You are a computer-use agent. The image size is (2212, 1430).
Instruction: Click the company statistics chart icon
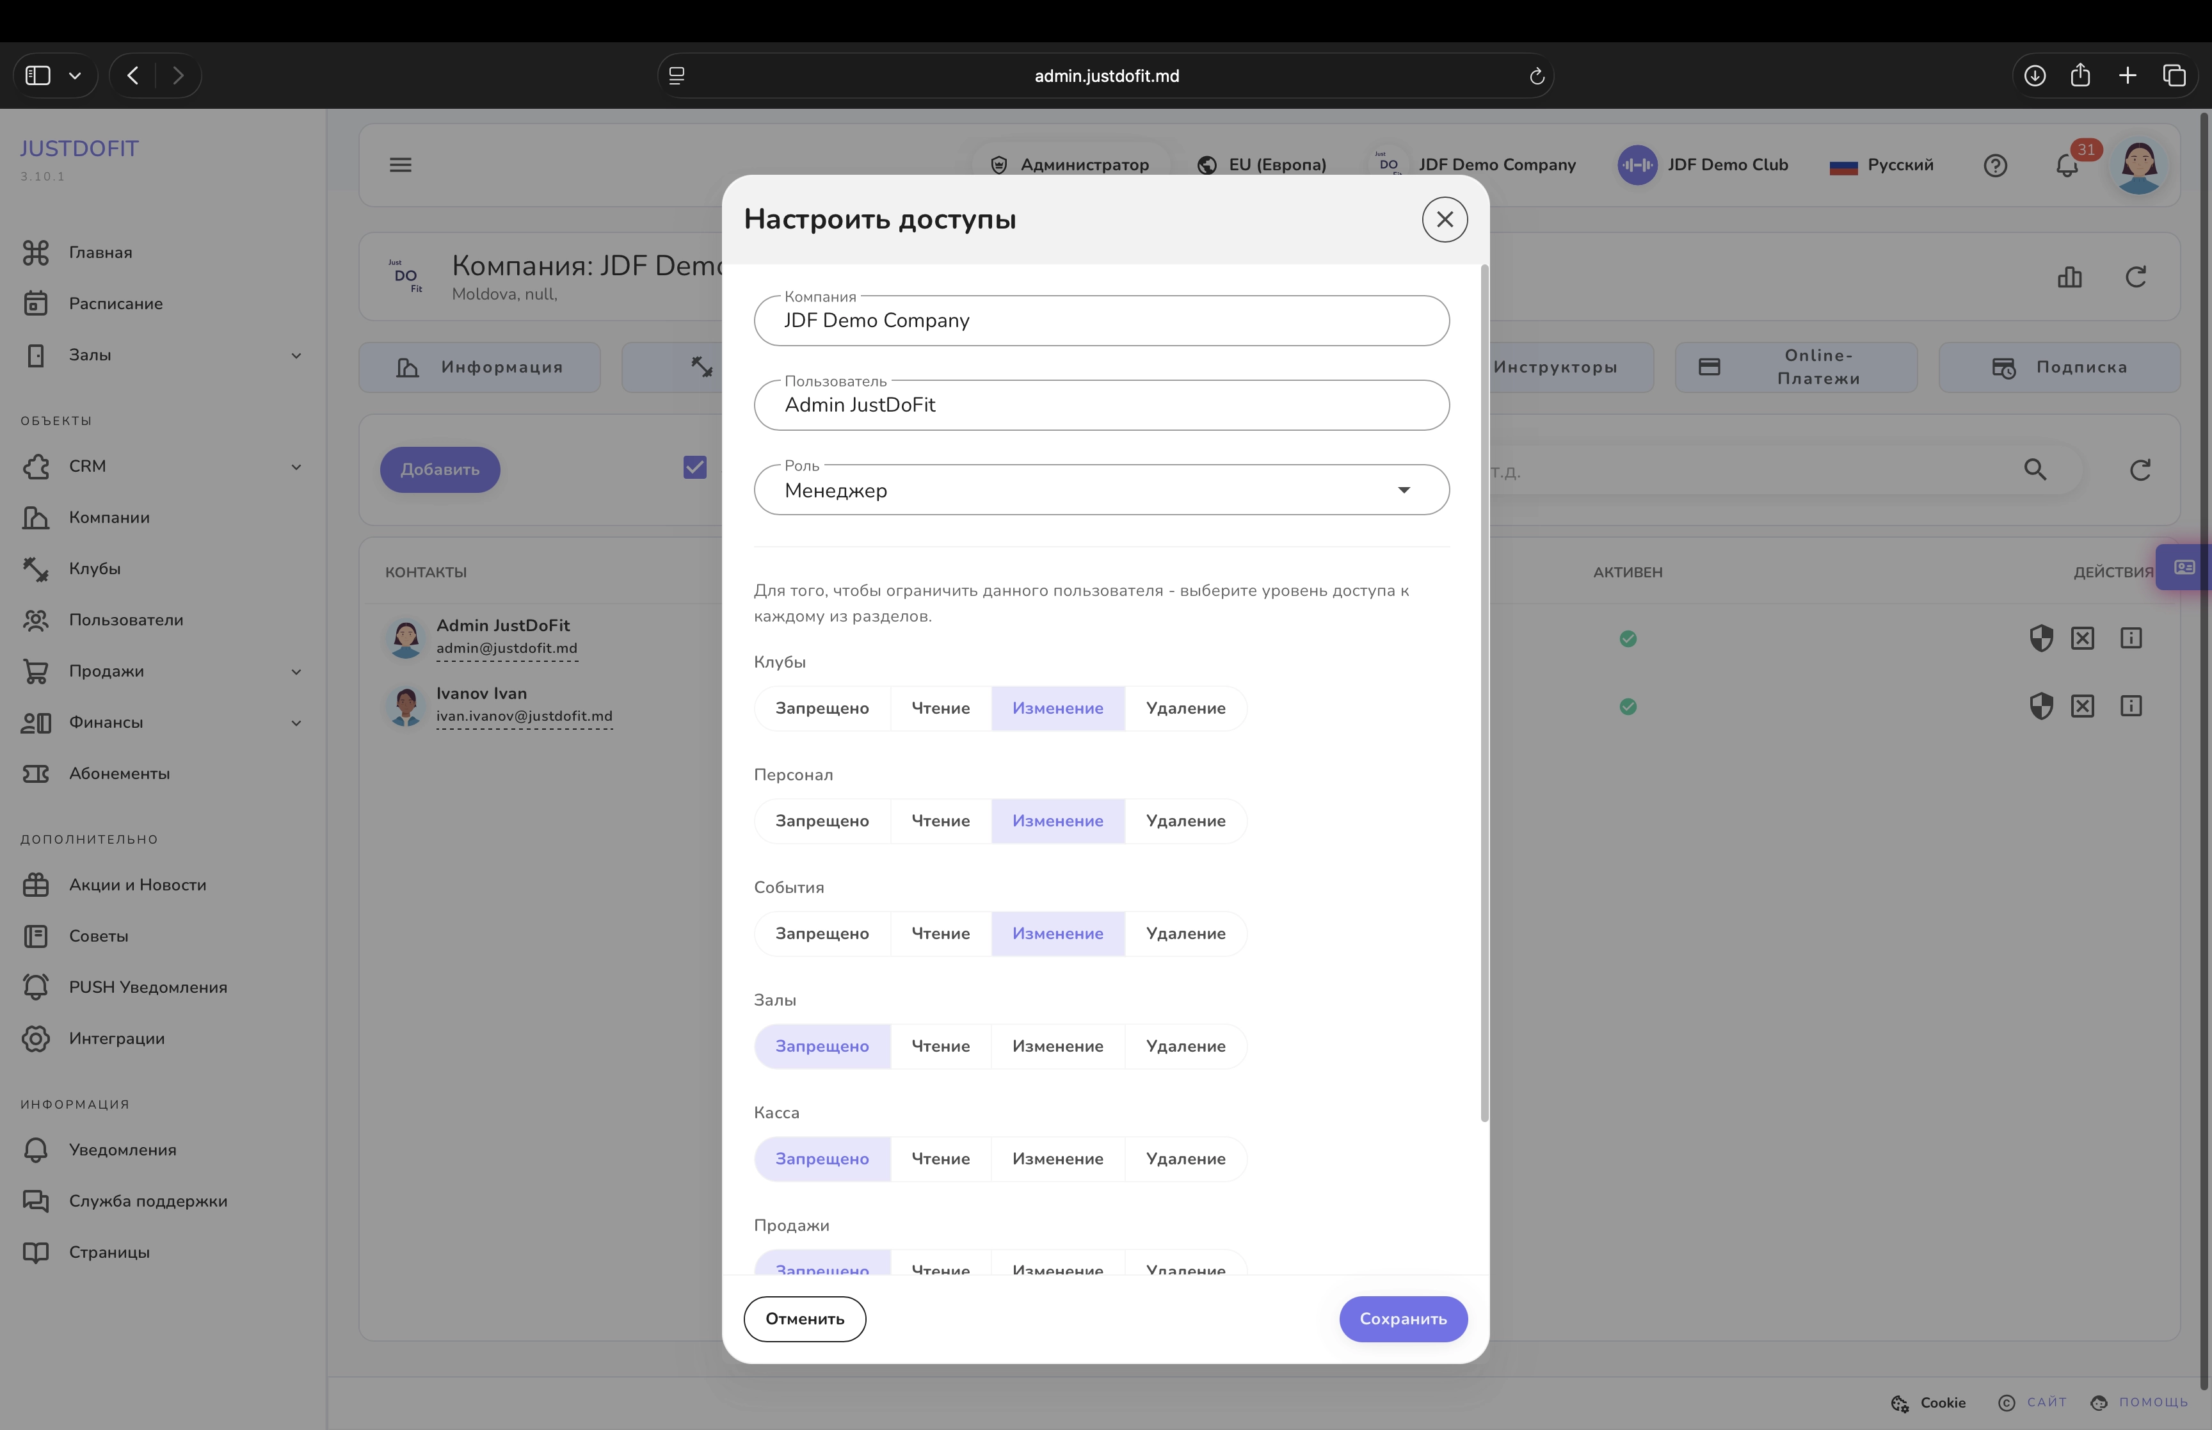(x=2069, y=277)
